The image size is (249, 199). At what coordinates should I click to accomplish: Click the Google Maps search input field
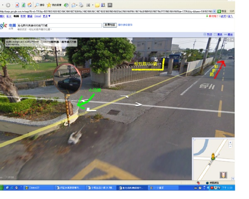[59, 25]
